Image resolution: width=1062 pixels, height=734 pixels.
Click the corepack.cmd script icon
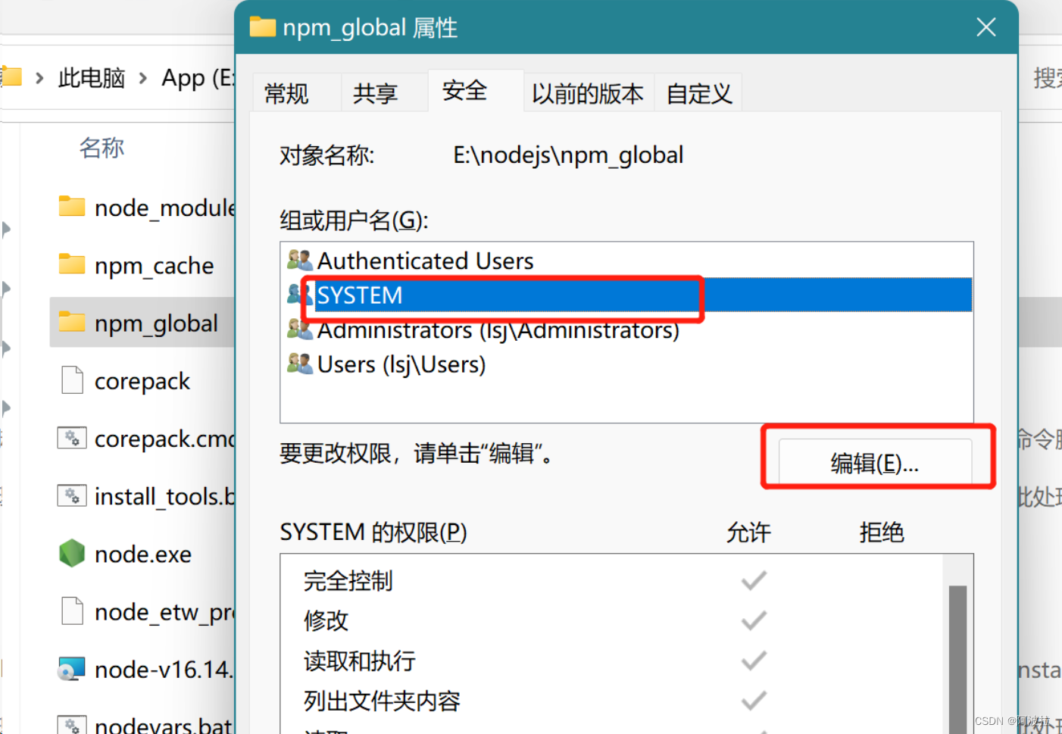[x=72, y=438]
